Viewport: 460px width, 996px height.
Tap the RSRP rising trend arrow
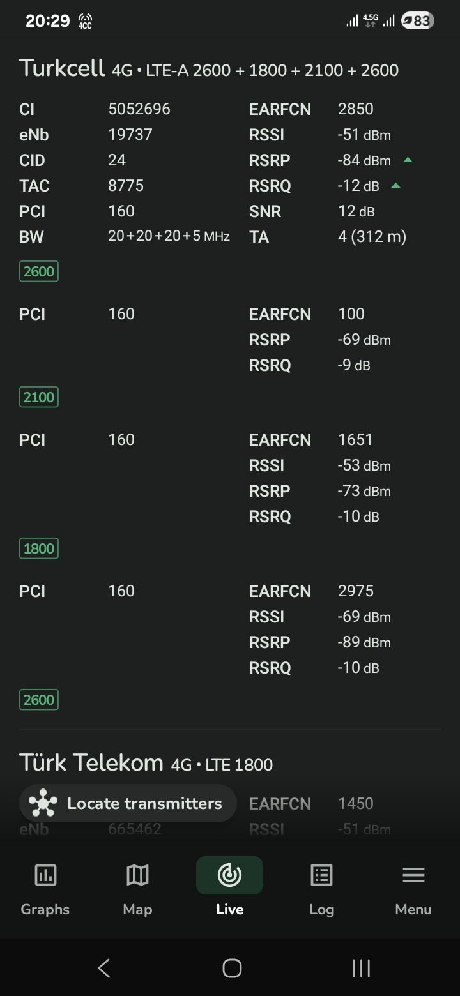tap(408, 160)
